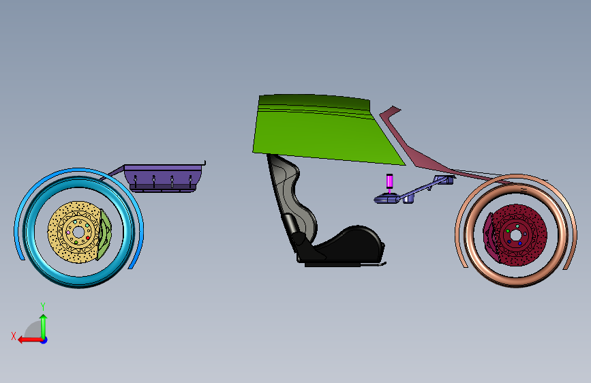Select the blue fender arc over the wheel

coord(79,170)
